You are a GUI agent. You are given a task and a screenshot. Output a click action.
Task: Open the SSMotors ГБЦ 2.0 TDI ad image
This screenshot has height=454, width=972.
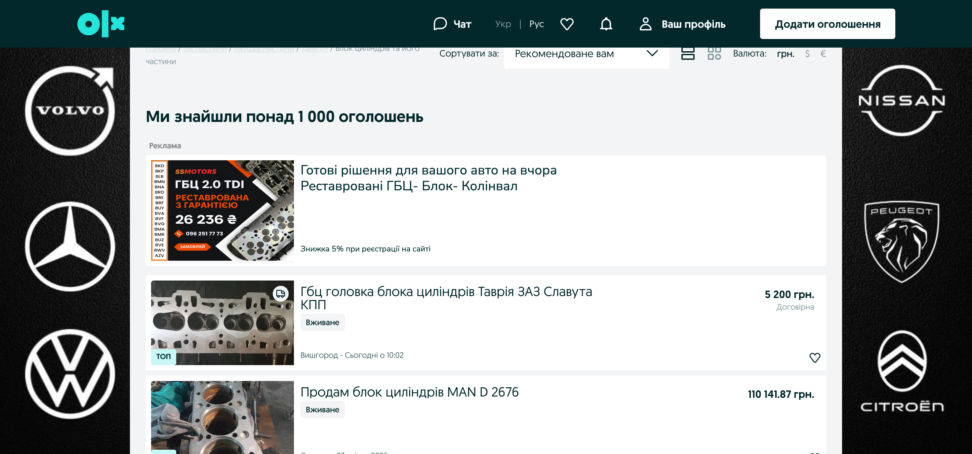(222, 210)
